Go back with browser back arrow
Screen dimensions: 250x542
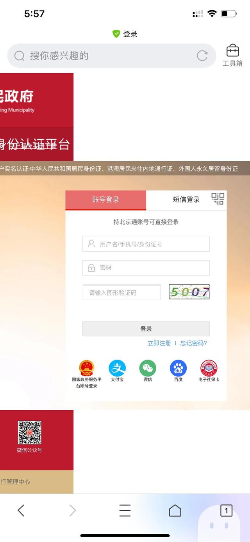(21, 510)
